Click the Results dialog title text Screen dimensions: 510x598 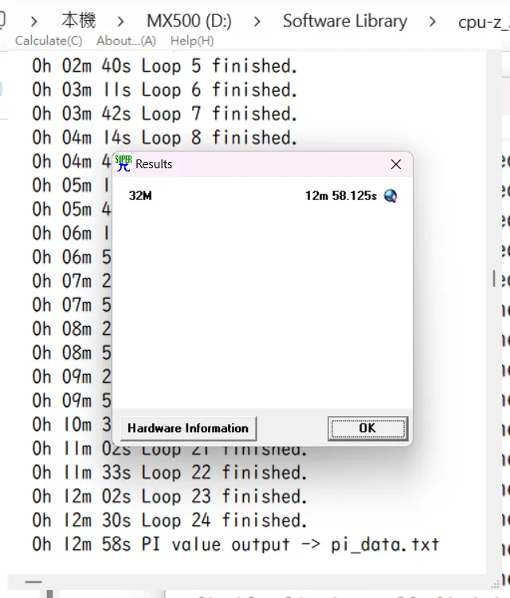[x=154, y=164]
